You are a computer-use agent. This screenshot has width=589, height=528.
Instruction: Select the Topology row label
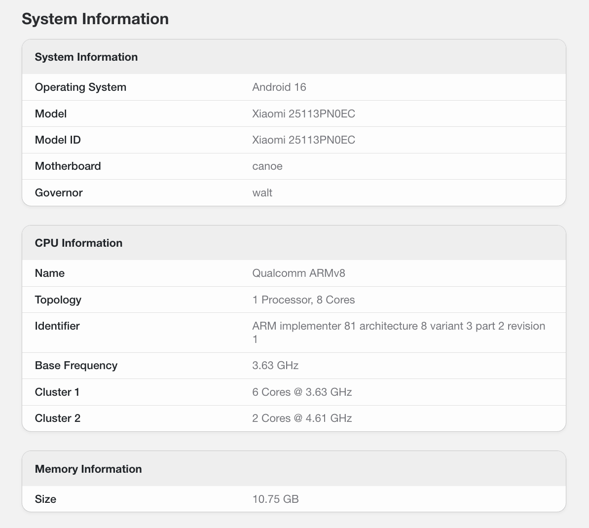[x=58, y=300]
